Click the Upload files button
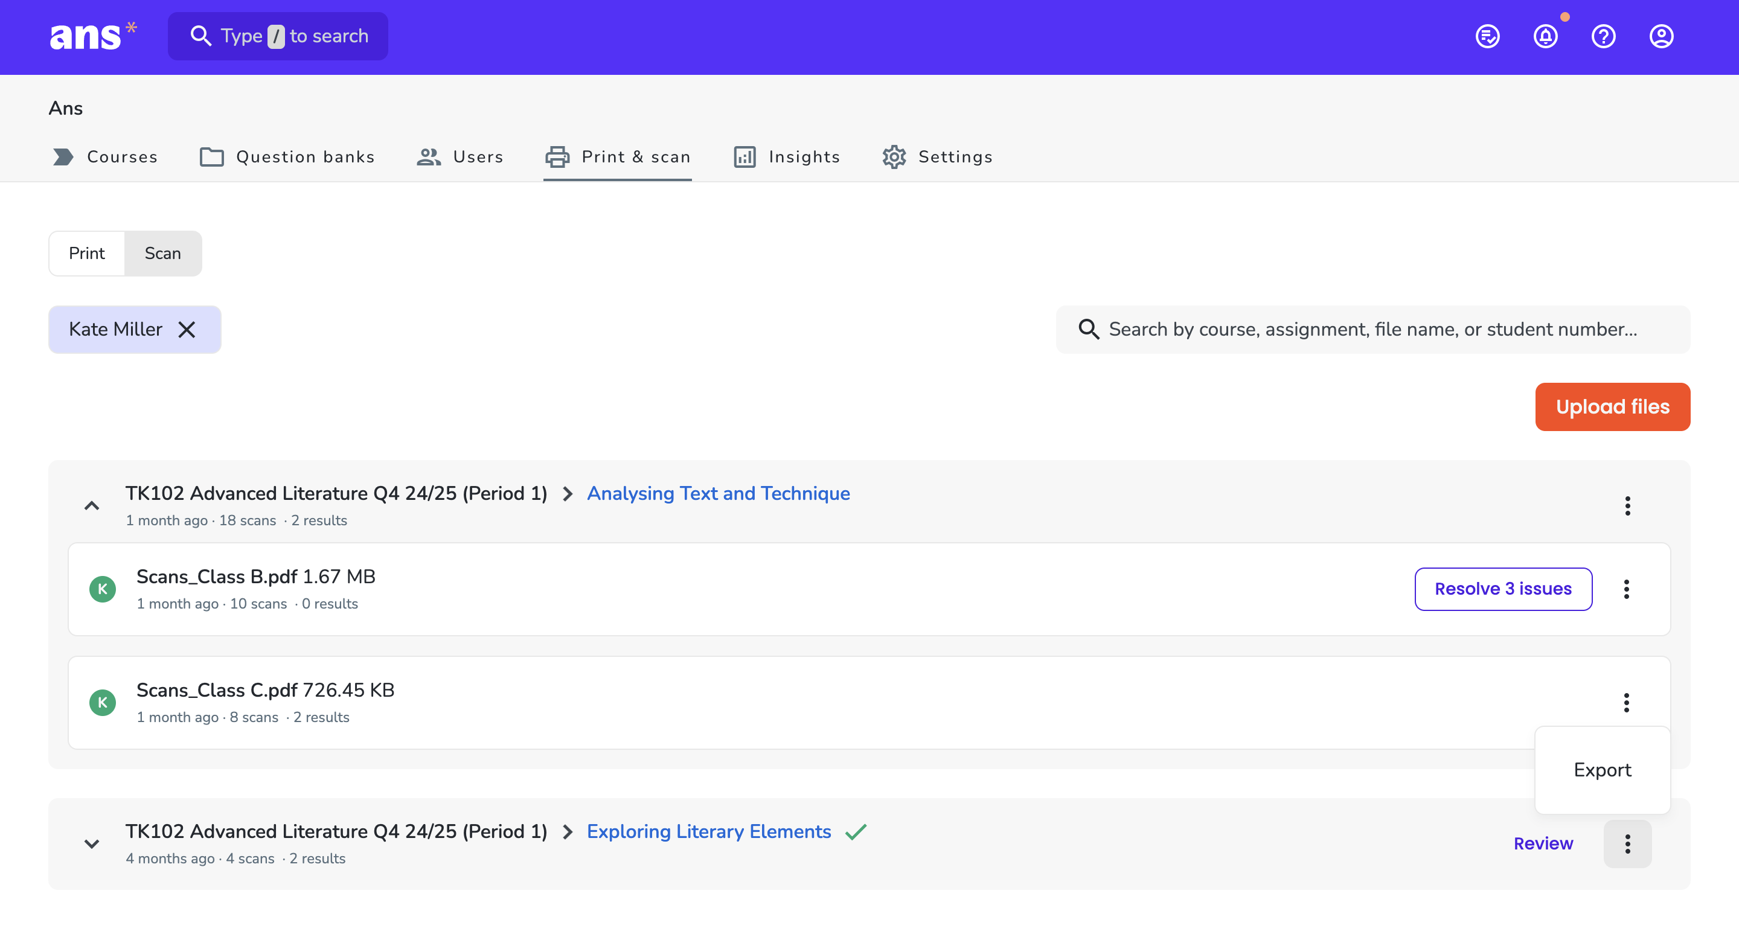Screen dimensions: 1739x937 pos(1612,406)
